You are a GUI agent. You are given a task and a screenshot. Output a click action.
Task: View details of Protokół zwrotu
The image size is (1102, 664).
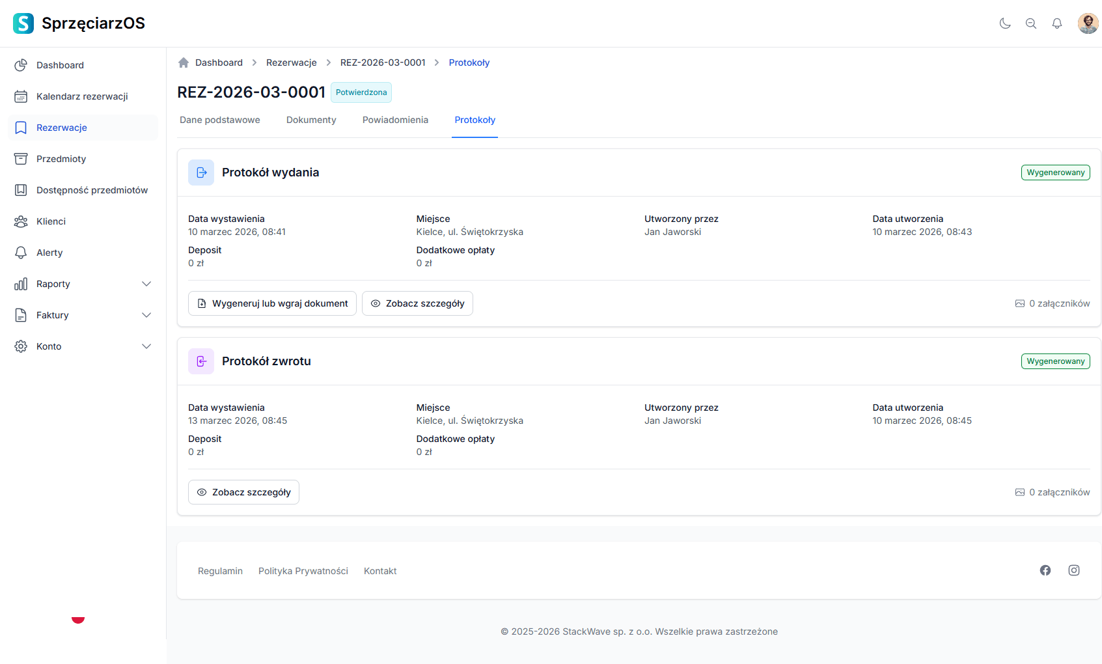pos(243,492)
